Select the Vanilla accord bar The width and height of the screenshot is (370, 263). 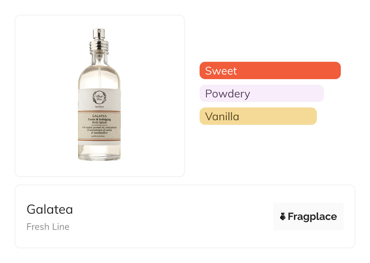(258, 116)
